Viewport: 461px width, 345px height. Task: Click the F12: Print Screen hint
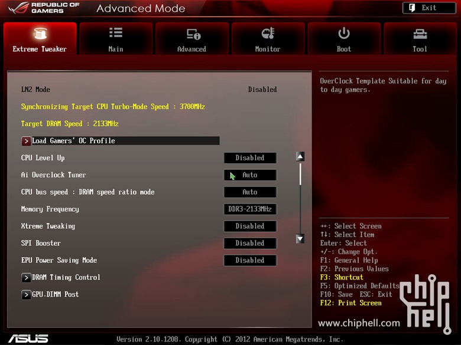pyautogui.click(x=350, y=303)
